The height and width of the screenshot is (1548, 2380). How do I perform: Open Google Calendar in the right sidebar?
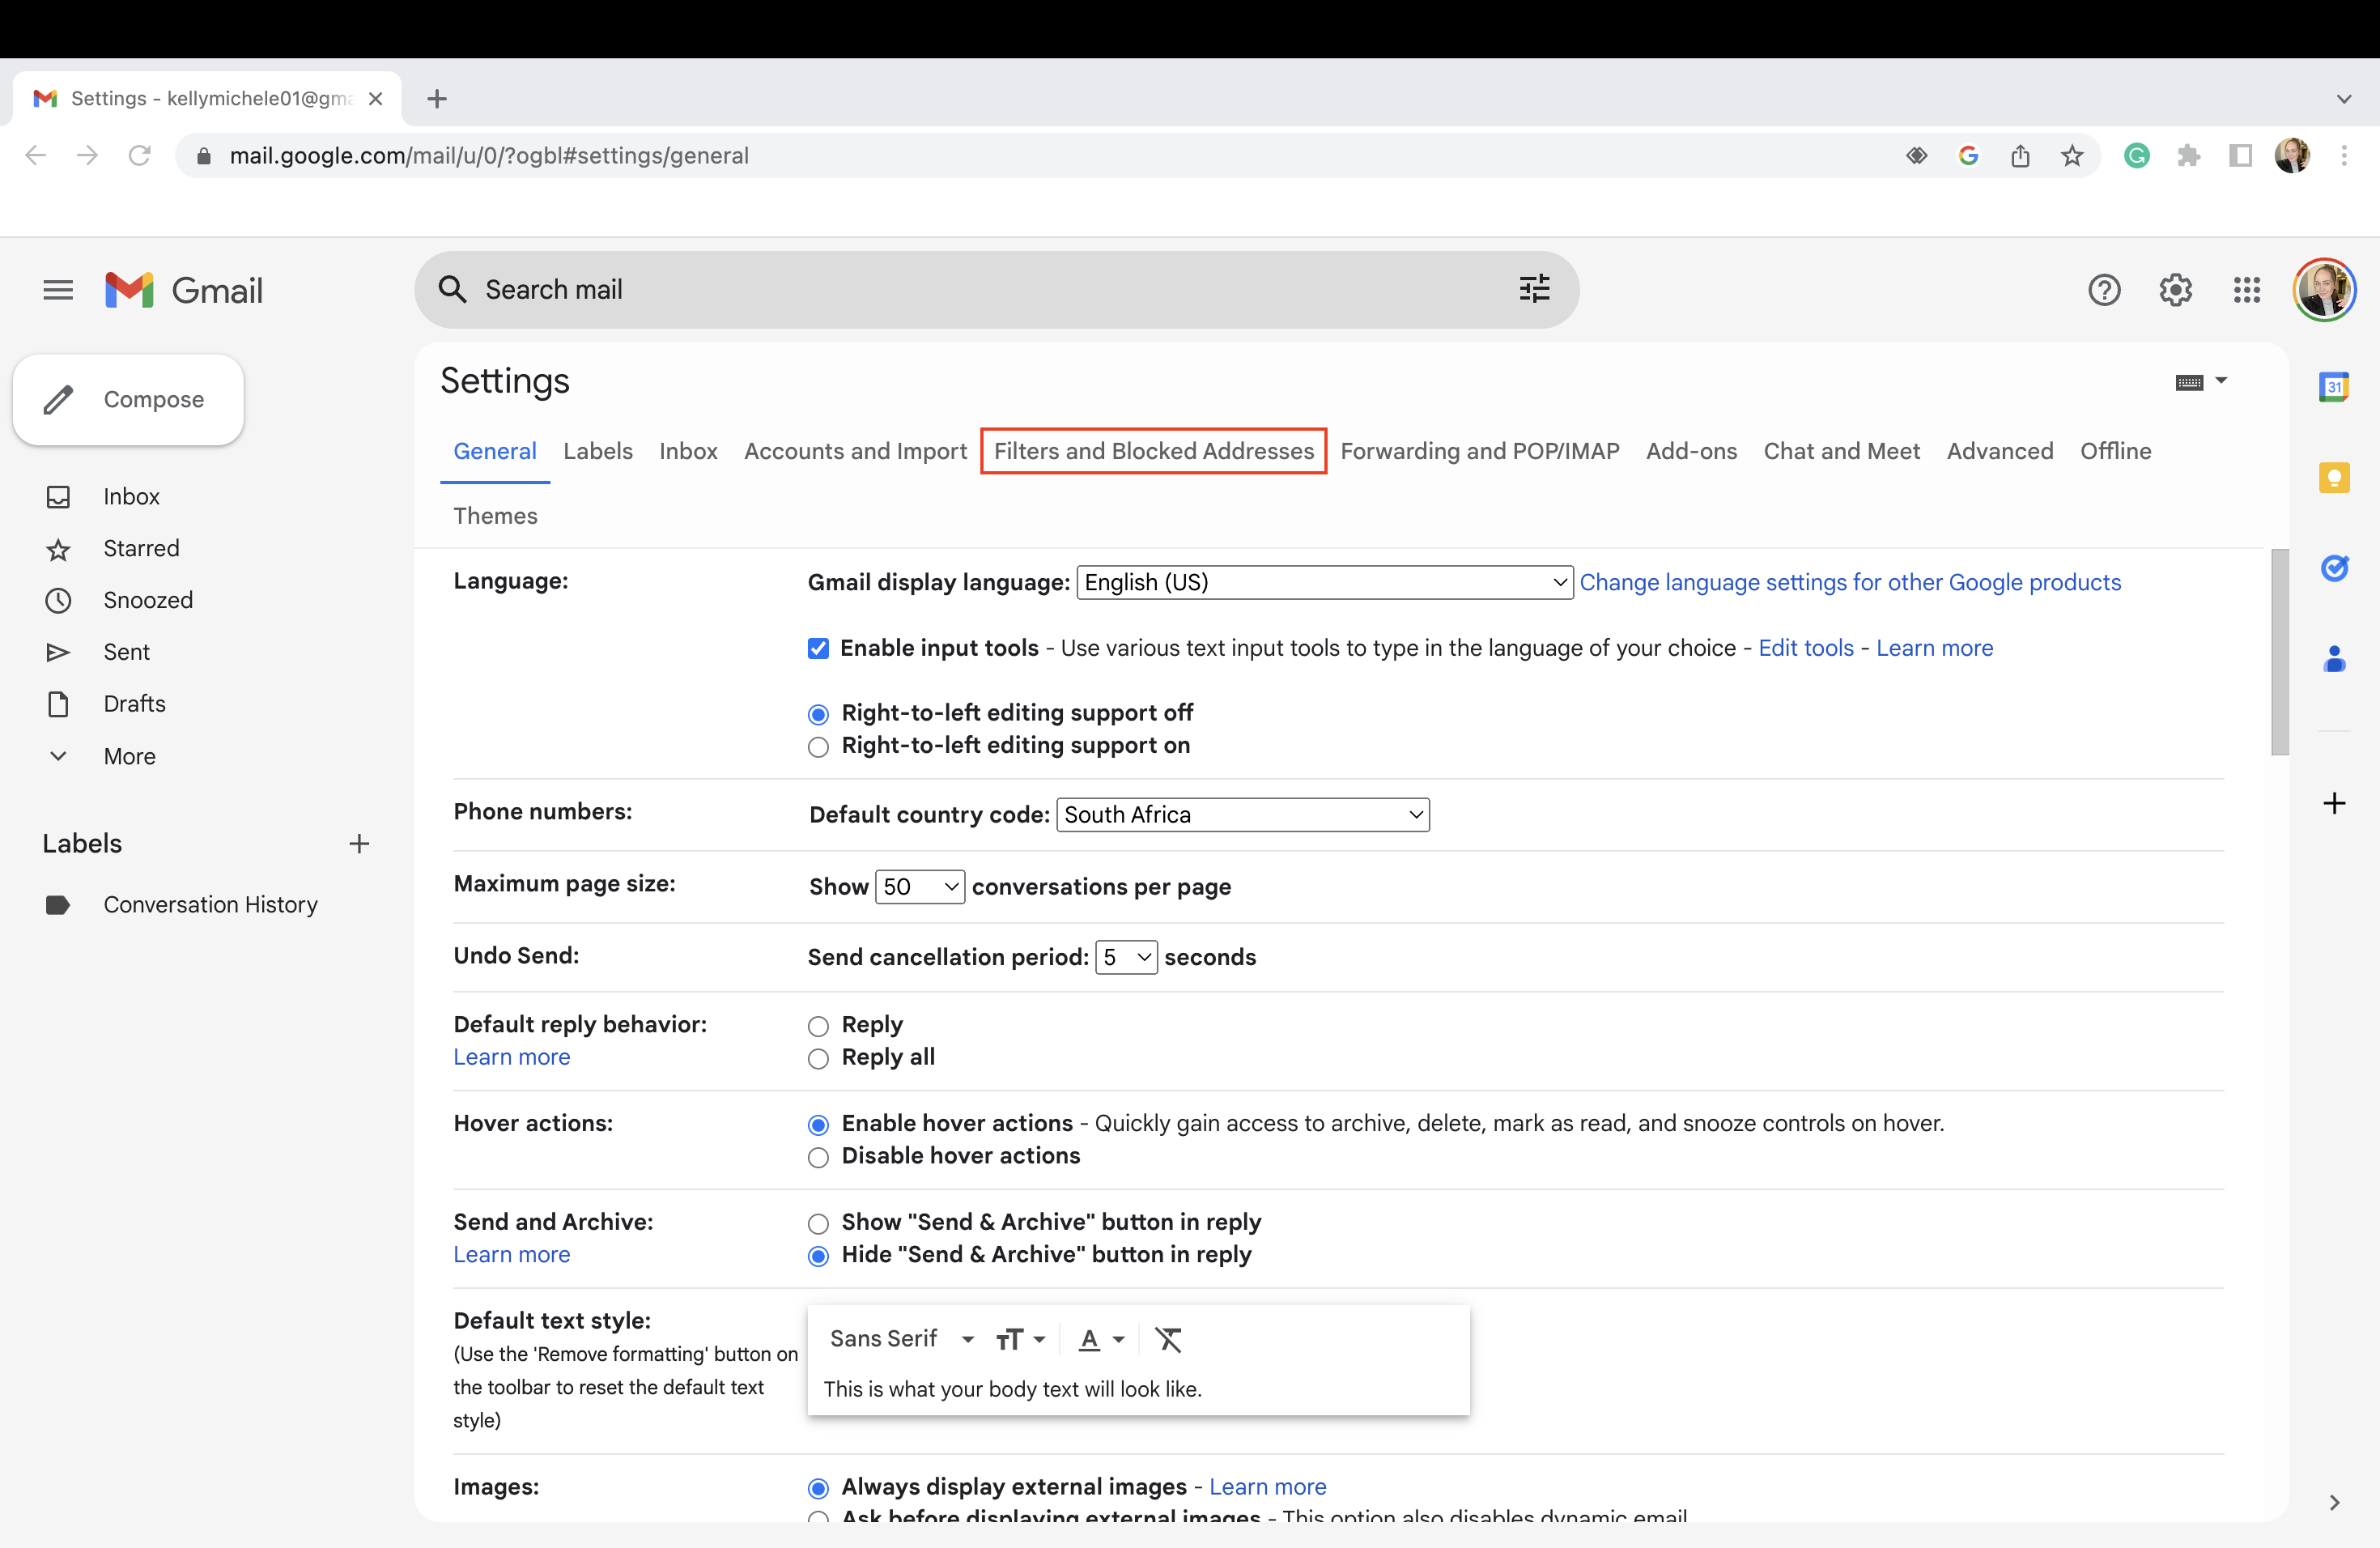2335,387
